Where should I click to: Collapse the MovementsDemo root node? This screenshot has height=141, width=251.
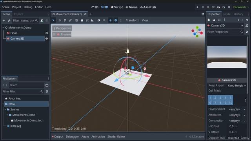pyautogui.click(x=3, y=28)
